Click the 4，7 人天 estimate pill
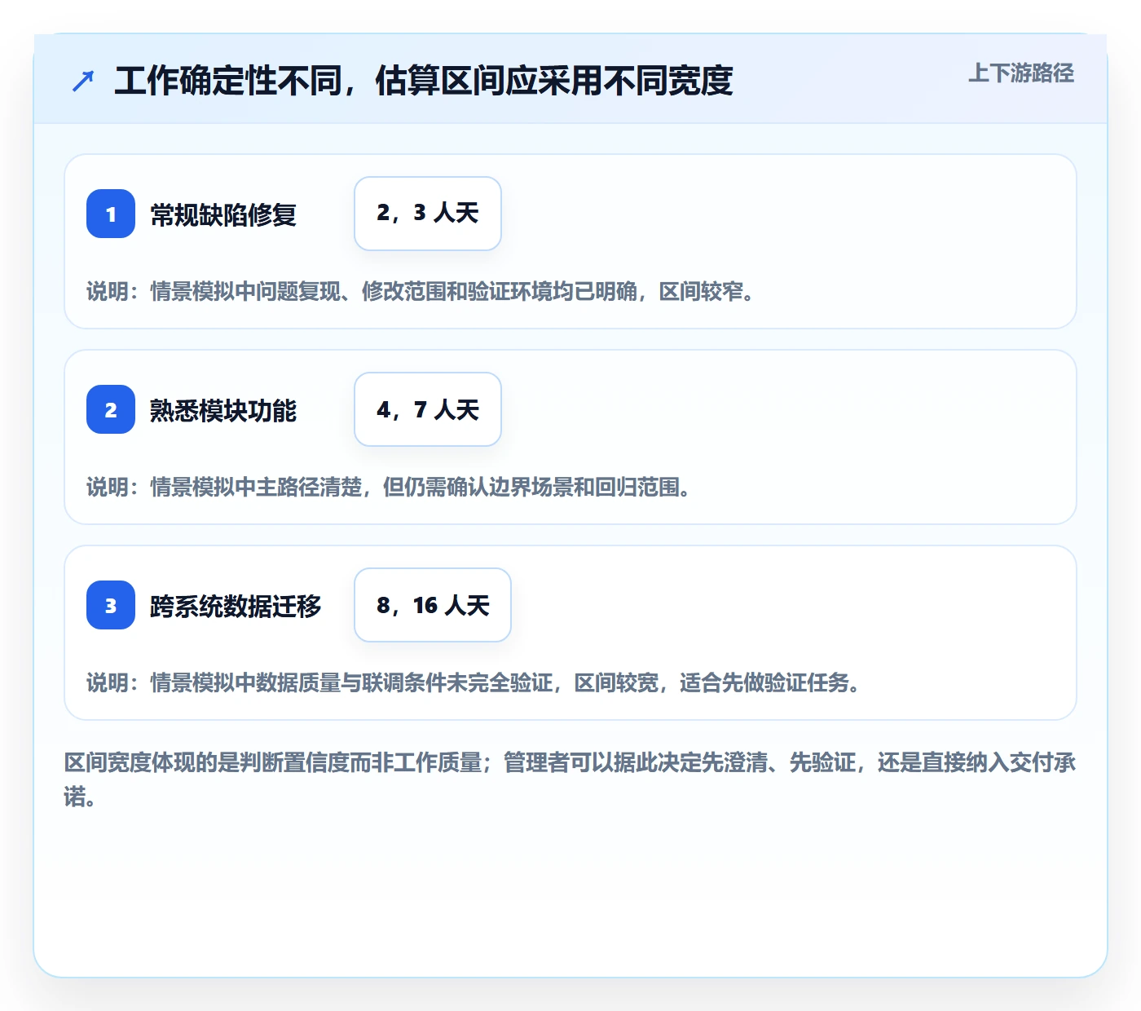 pos(428,409)
